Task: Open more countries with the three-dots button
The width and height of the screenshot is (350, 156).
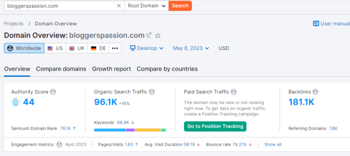Action: tap(115, 48)
